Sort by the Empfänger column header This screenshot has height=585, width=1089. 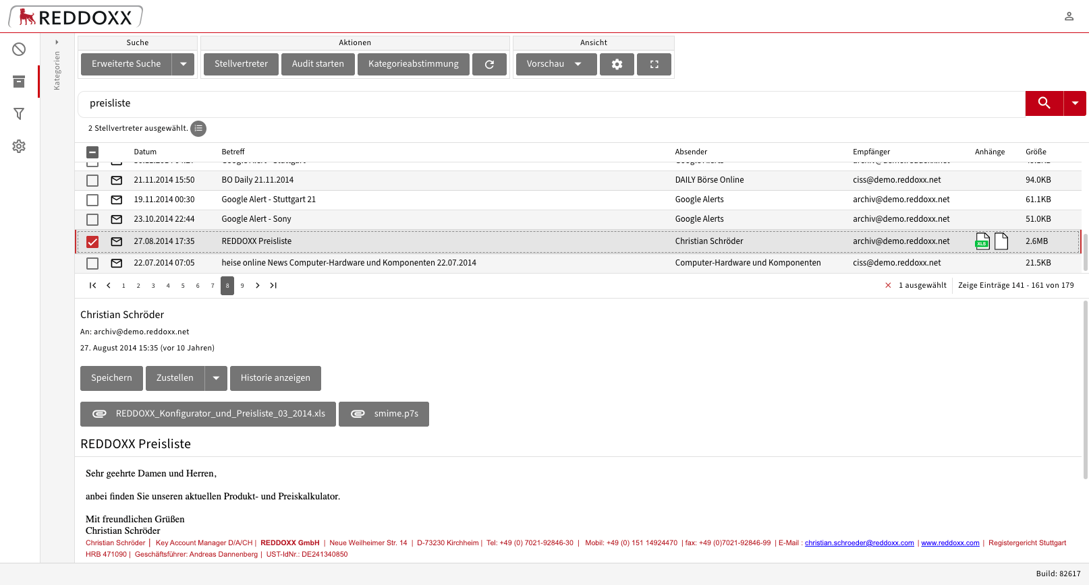(x=871, y=152)
